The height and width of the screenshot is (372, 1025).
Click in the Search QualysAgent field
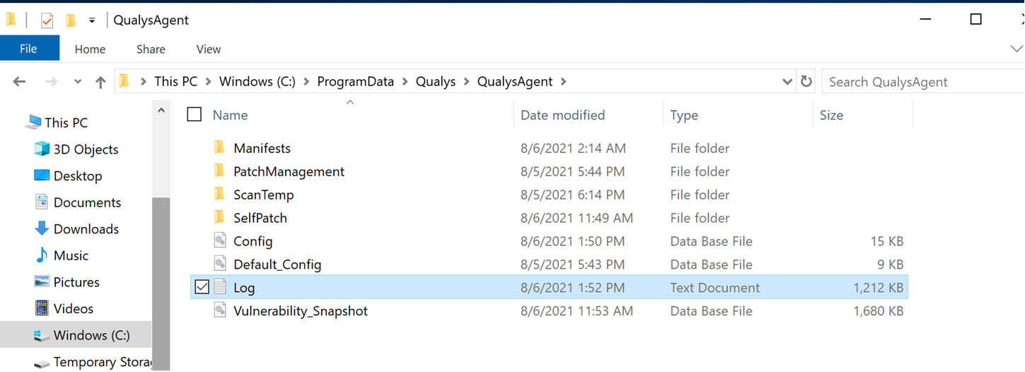(x=922, y=82)
